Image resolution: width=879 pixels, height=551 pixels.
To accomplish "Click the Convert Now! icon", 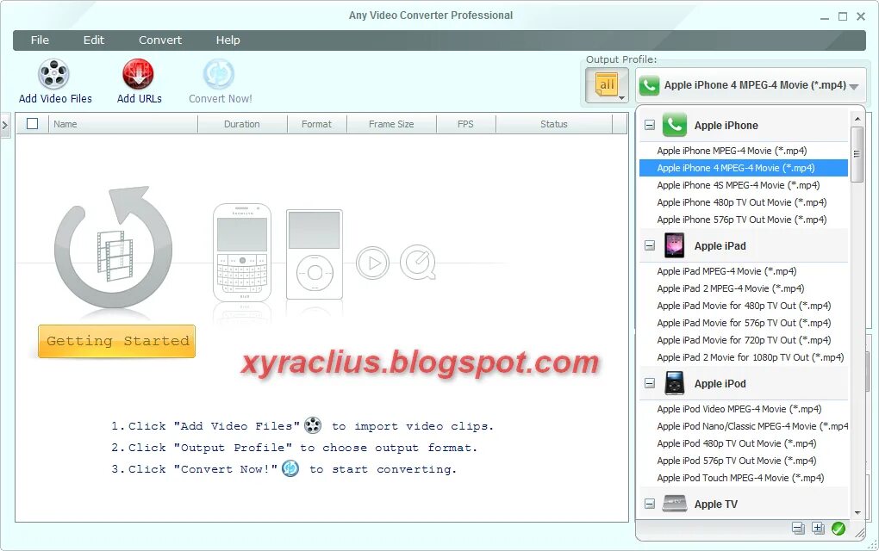I will pos(218,74).
